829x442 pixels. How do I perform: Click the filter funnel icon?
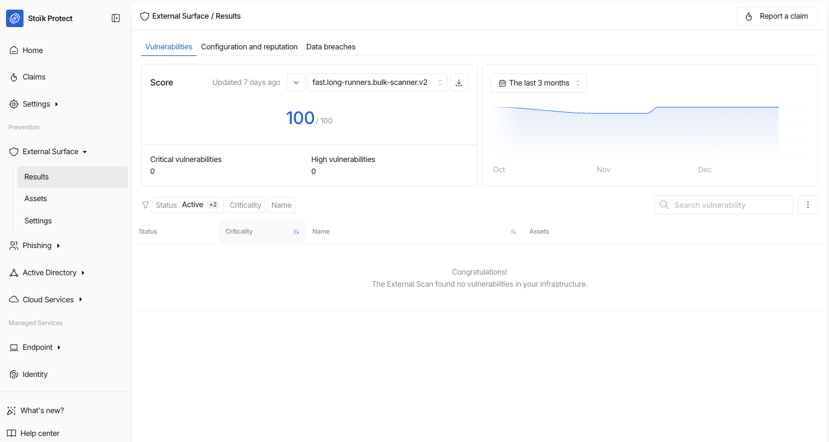(145, 205)
